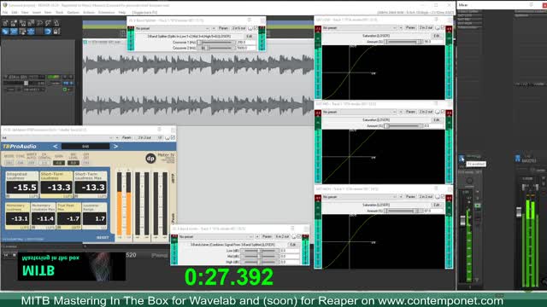Screen dimensions: 547x307
Task: Toggle snap toolbar icon
Action: point(48,32)
